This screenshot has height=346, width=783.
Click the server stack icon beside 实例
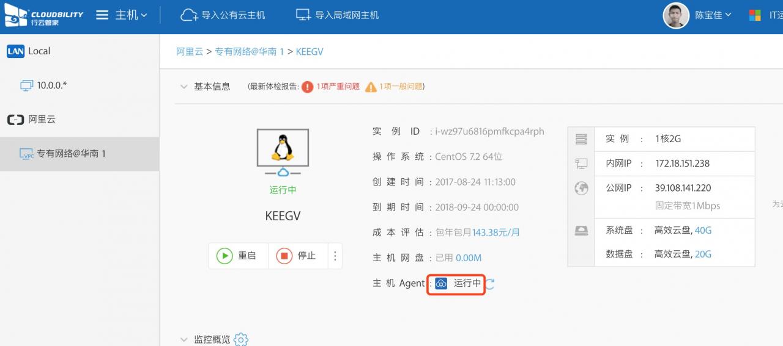point(581,139)
